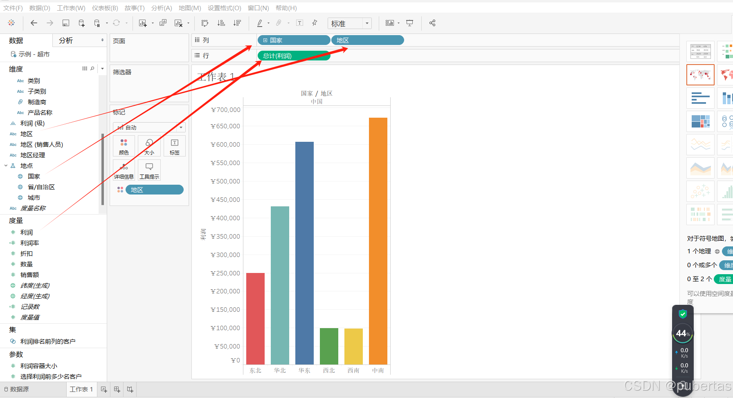Select the 销售额 measure field
This screenshot has width=733, height=398.
coord(29,275)
